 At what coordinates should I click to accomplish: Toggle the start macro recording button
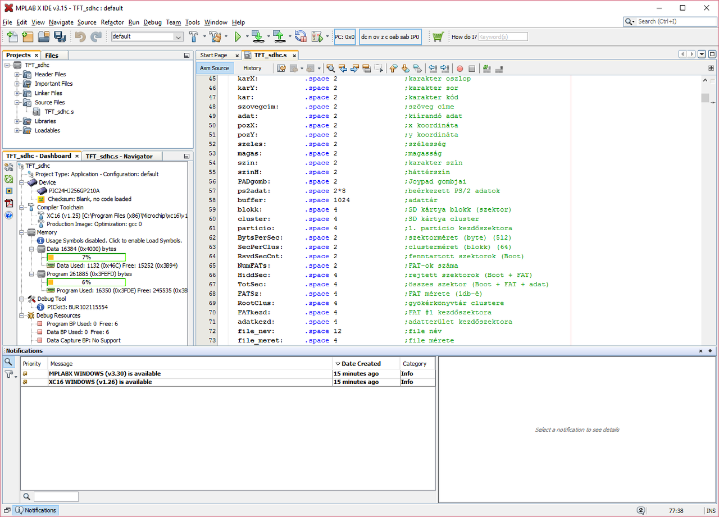tap(459, 68)
